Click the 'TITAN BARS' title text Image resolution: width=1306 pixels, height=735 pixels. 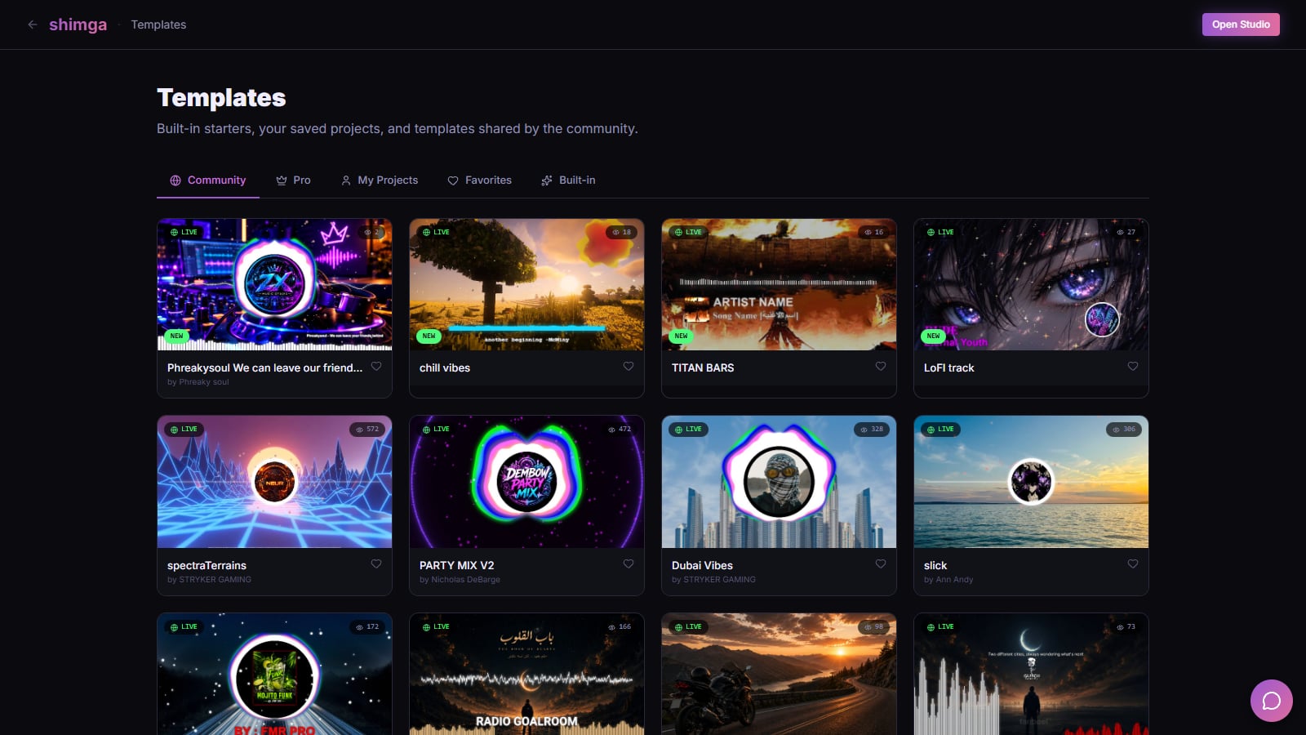click(703, 367)
